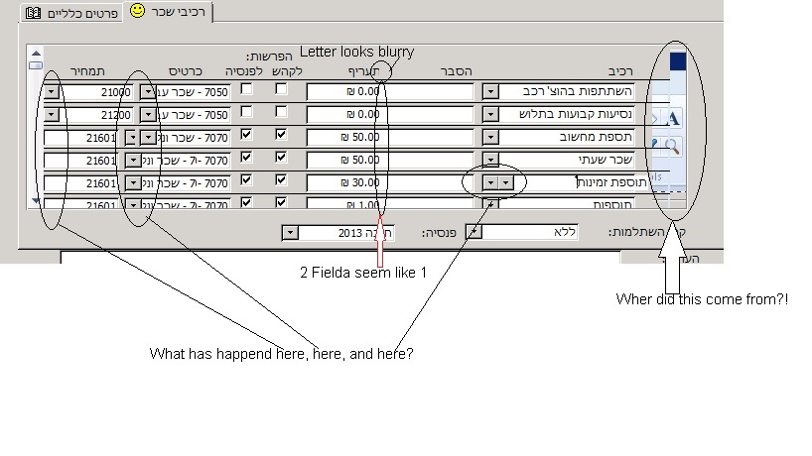Uncheck לפנסיה for שכר שעתי row

[246, 158]
